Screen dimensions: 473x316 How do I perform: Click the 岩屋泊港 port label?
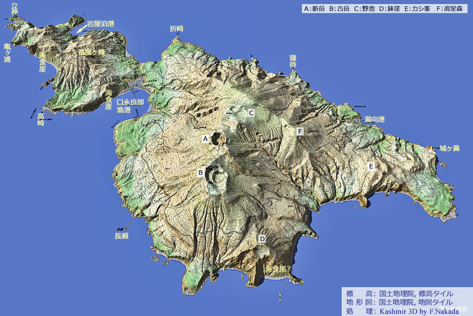click(101, 23)
